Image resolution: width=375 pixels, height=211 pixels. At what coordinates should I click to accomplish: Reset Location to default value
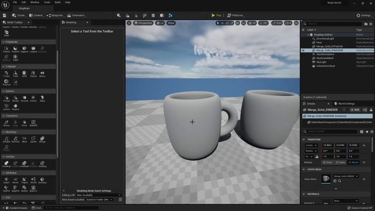point(364,145)
